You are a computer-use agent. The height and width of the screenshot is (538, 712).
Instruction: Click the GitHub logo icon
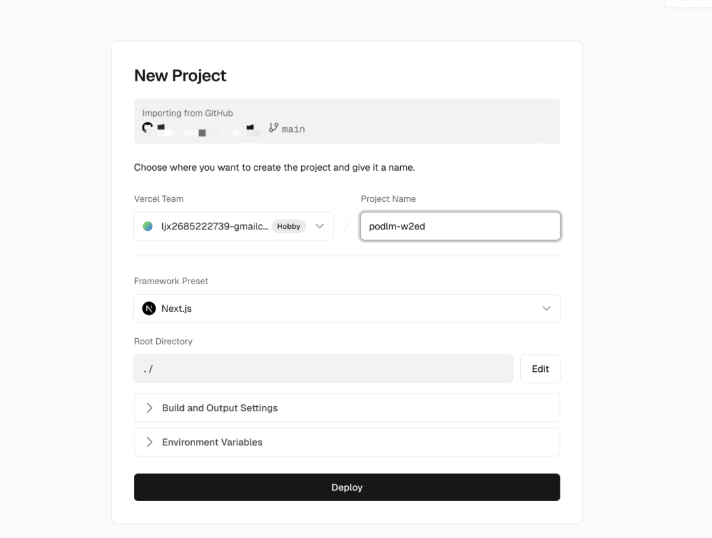pos(148,128)
